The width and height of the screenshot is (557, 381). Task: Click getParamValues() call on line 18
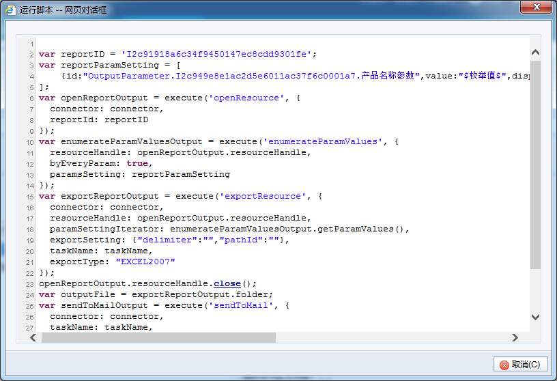pyautogui.click(x=360, y=229)
